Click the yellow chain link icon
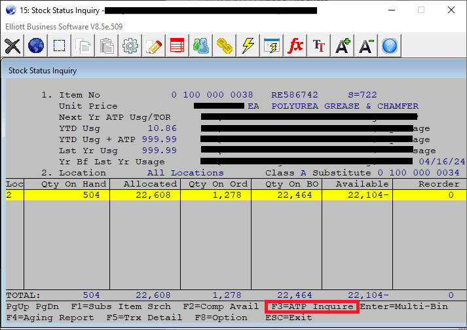The width and height of the screenshot is (467, 330). [x=225, y=46]
